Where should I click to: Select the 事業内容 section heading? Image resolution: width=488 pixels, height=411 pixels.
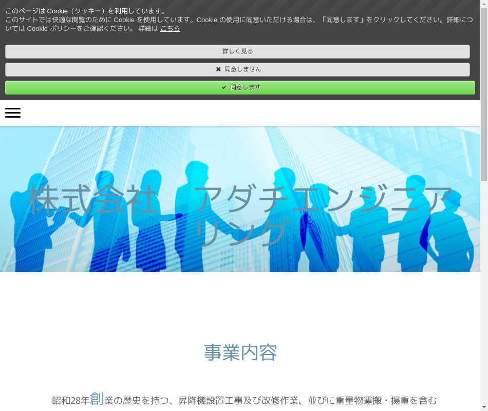[x=240, y=352]
